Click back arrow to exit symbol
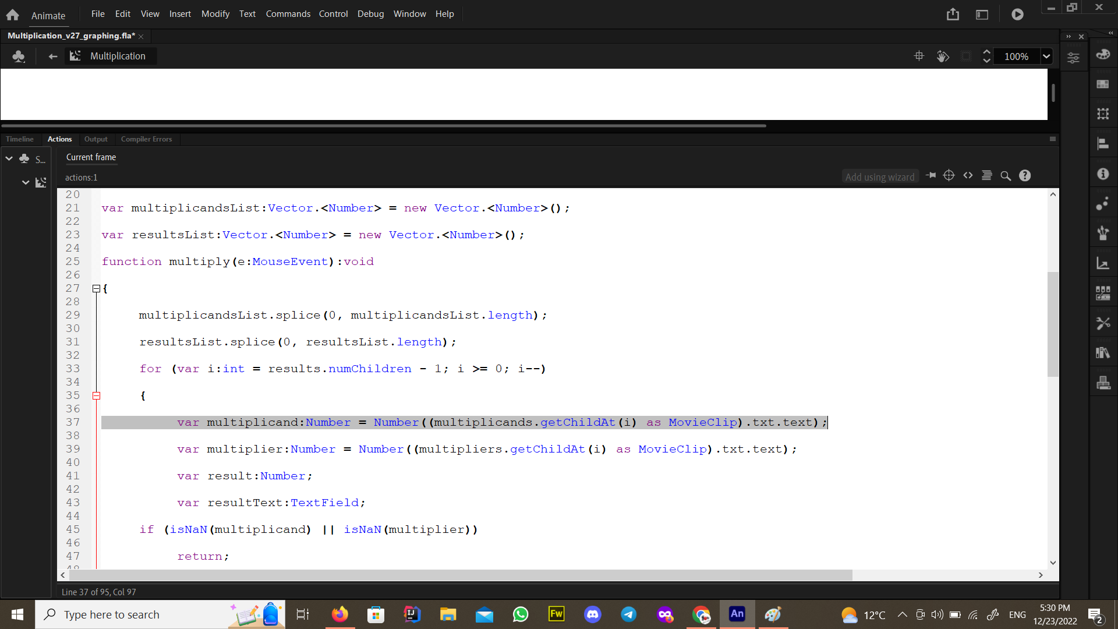This screenshot has width=1118, height=629. [x=53, y=56]
